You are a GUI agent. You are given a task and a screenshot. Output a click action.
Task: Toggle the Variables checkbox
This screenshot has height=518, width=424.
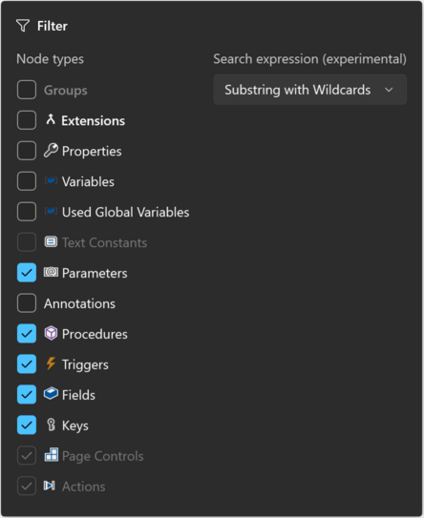tap(27, 181)
